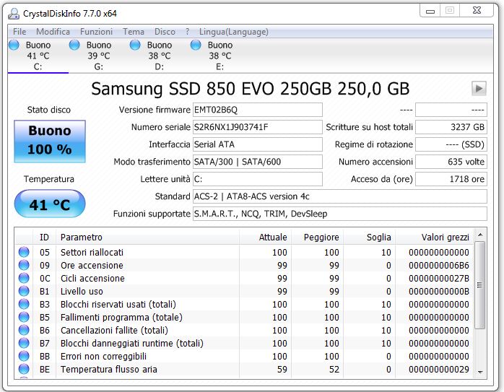The image size is (504, 392).
Task: Click the 41 °C temperature button
Action: click(50, 204)
